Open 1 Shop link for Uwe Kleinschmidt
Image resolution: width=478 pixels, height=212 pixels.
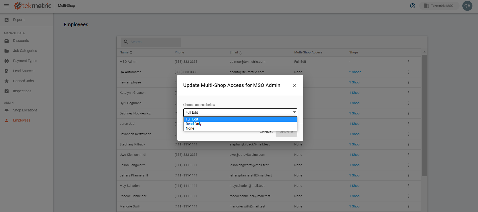pyautogui.click(x=354, y=155)
